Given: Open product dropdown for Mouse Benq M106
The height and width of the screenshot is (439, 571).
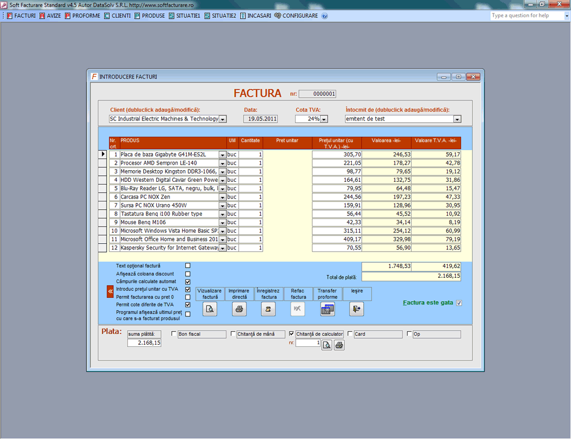Looking at the screenshot, I should [x=222, y=223].
